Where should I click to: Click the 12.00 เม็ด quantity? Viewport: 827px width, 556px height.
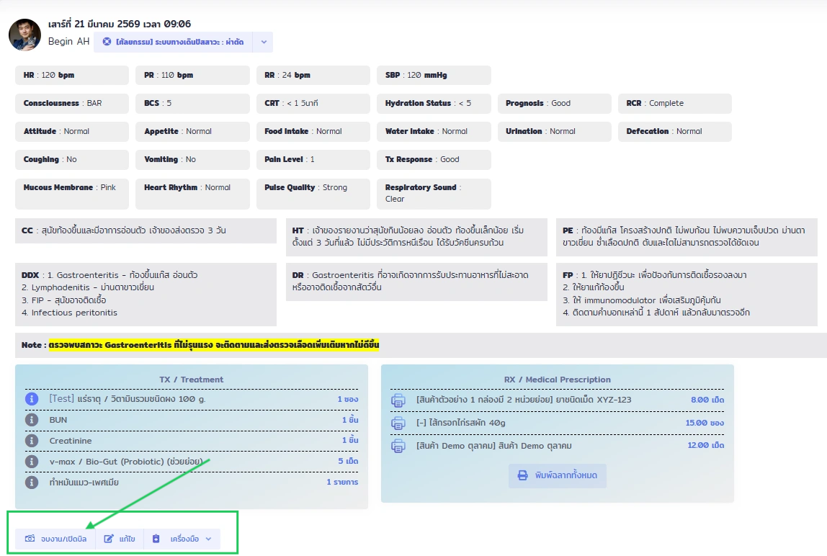(706, 446)
